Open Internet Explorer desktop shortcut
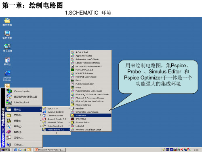The height and width of the screenshot is (152, 202). (7, 76)
